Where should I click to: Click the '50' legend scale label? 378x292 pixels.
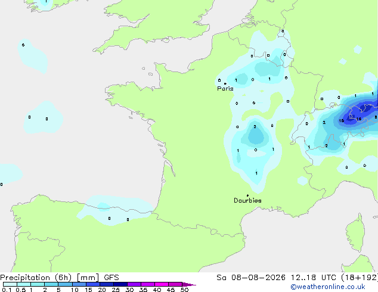184,290
